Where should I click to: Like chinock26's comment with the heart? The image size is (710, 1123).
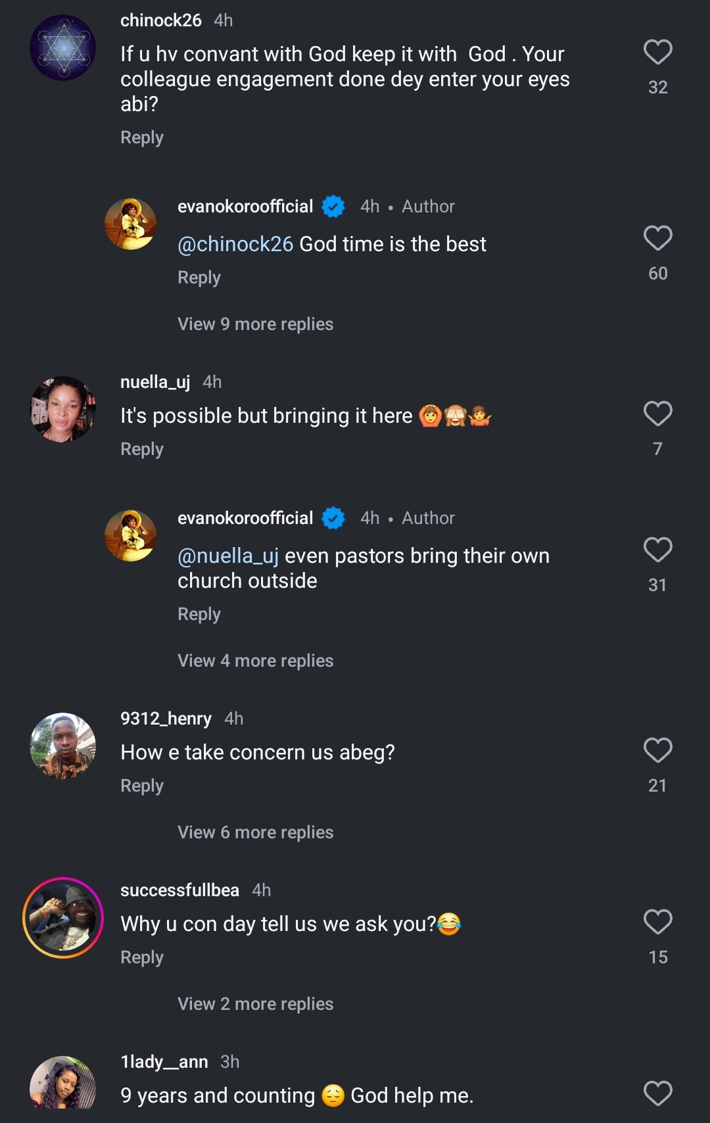(x=657, y=53)
